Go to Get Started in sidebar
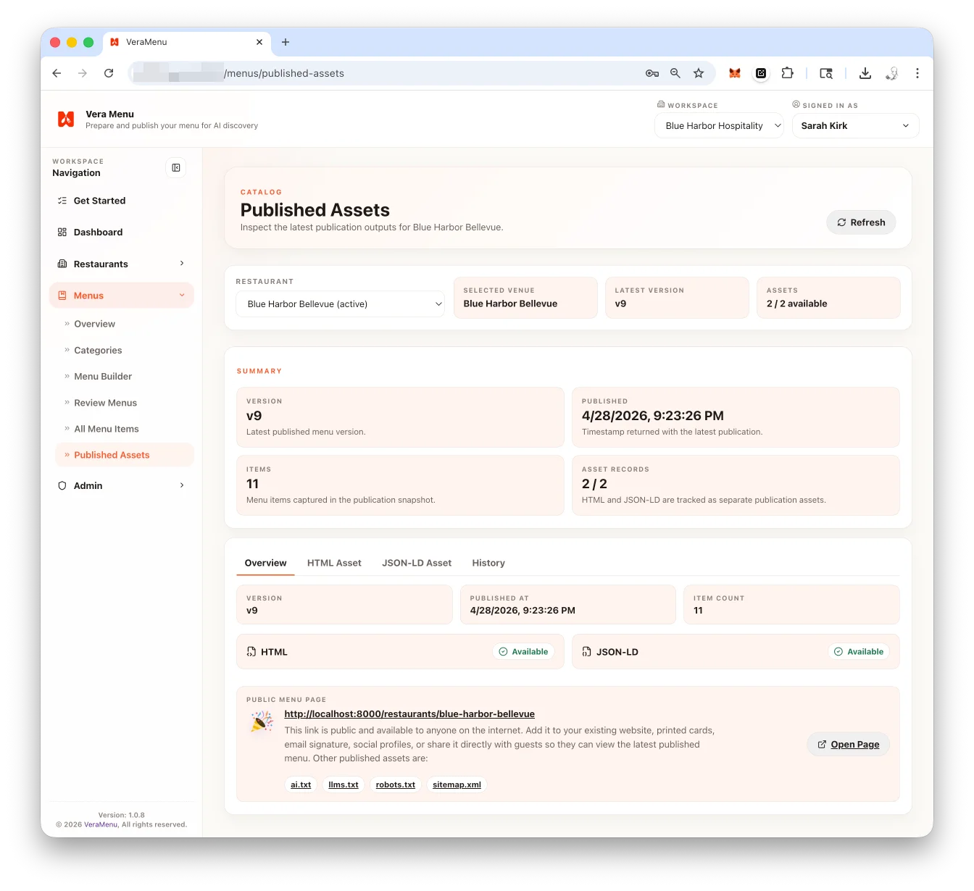 point(122,201)
